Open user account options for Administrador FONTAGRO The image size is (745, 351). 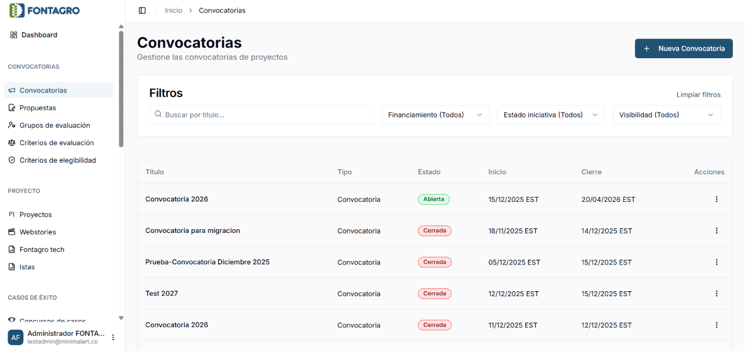(113, 337)
